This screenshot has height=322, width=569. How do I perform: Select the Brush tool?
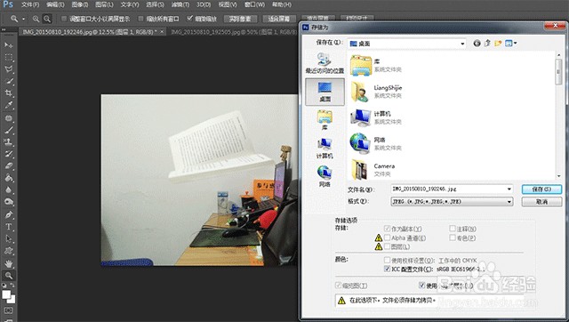point(8,130)
